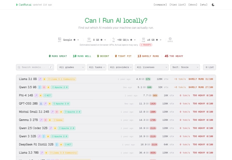Click the WebGPU unavailable badge
232x160 pixels.
(x=146, y=45)
